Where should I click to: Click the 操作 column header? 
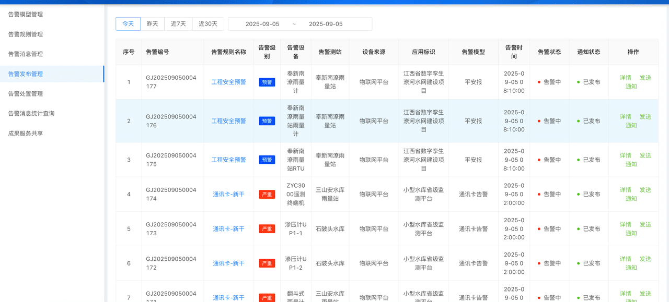point(633,52)
